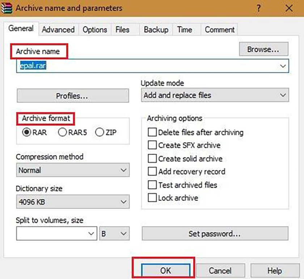
Task: Switch to the Advanced tab
Action: [58, 30]
